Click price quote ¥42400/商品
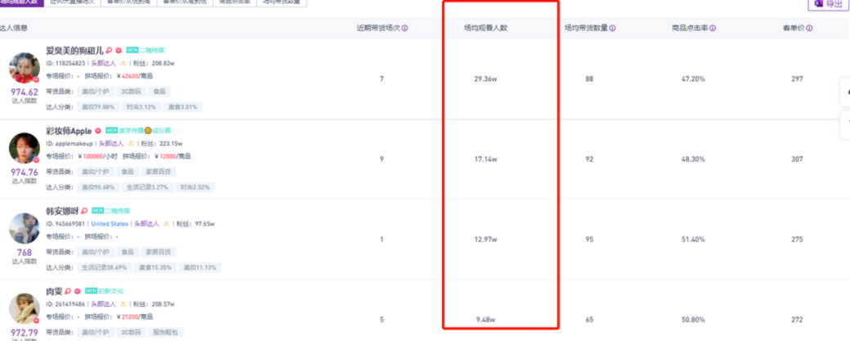The image size is (850, 341). [x=135, y=76]
